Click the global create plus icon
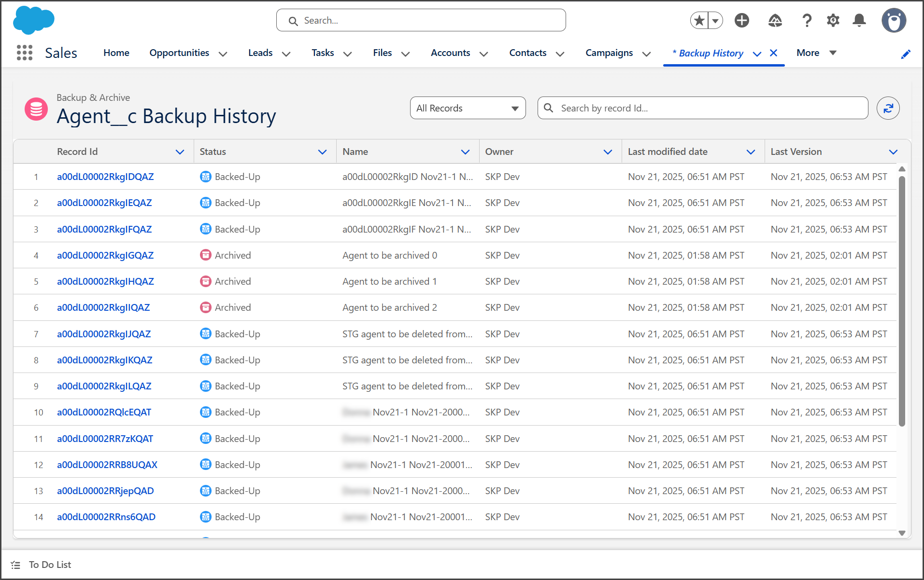Image resolution: width=924 pixels, height=580 pixels. [741, 20]
